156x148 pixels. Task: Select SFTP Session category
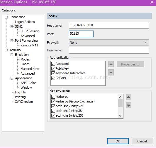[x=30, y=31]
